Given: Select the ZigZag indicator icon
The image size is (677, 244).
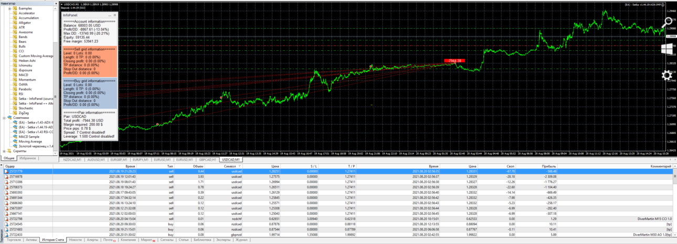Looking at the screenshot, I should (x=15, y=113).
